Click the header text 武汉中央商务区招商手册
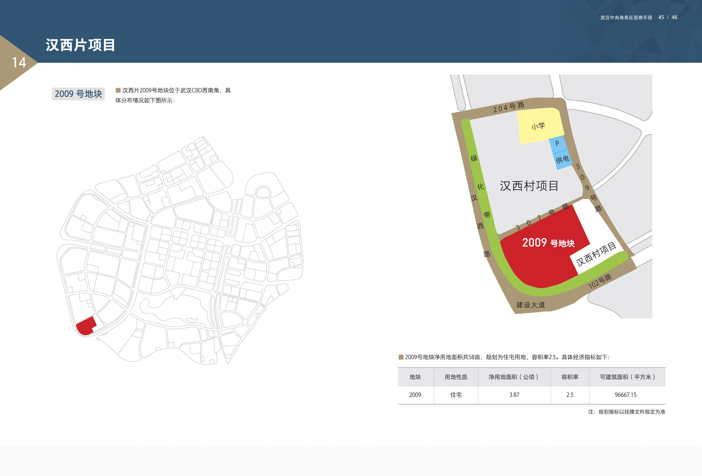 point(626,17)
